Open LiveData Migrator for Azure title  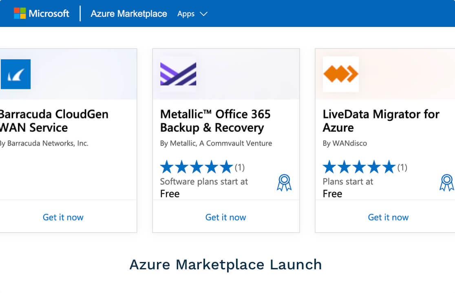[381, 121]
